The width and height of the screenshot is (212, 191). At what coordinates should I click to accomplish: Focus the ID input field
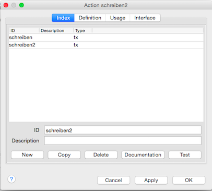click(x=123, y=130)
